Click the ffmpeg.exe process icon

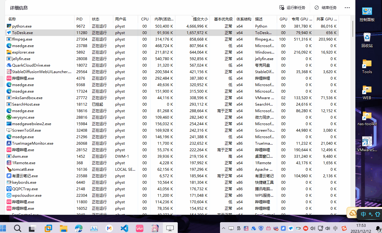9,39
